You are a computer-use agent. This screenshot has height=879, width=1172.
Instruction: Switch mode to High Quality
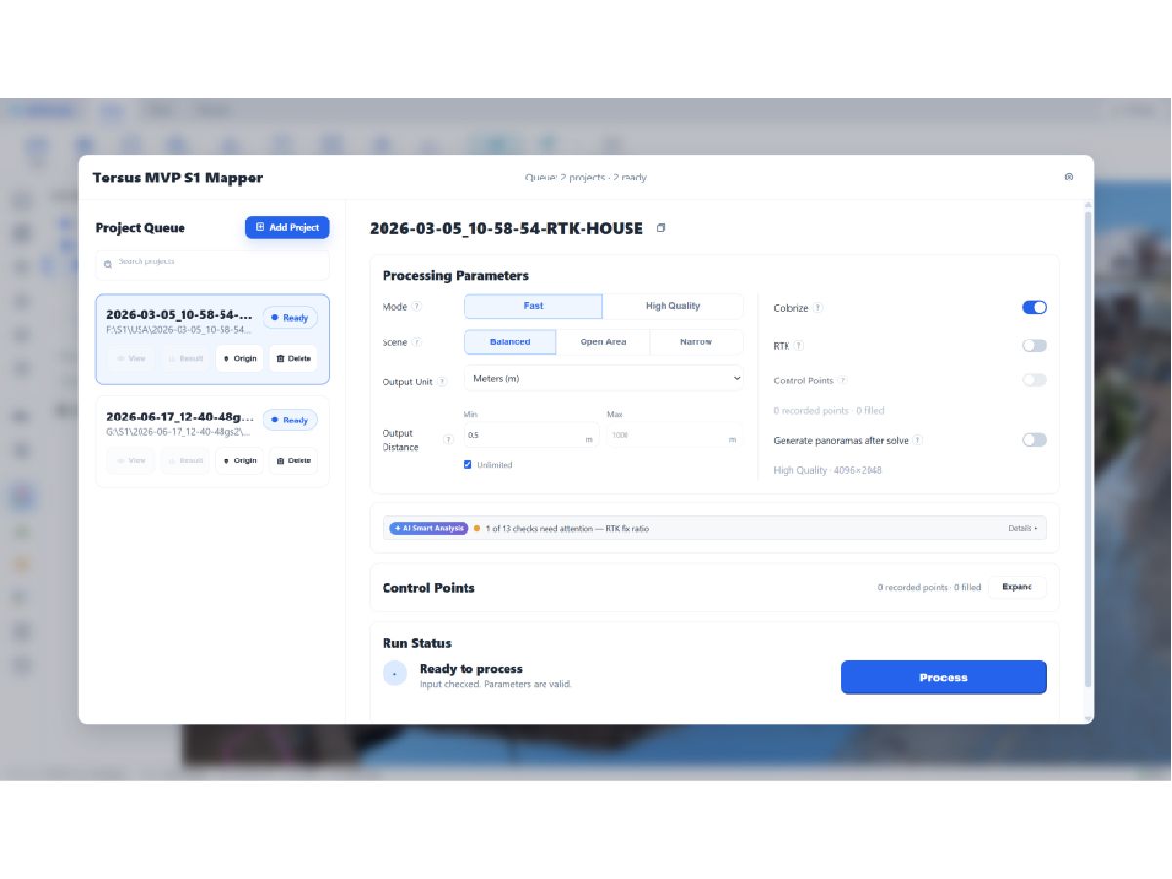(x=672, y=306)
